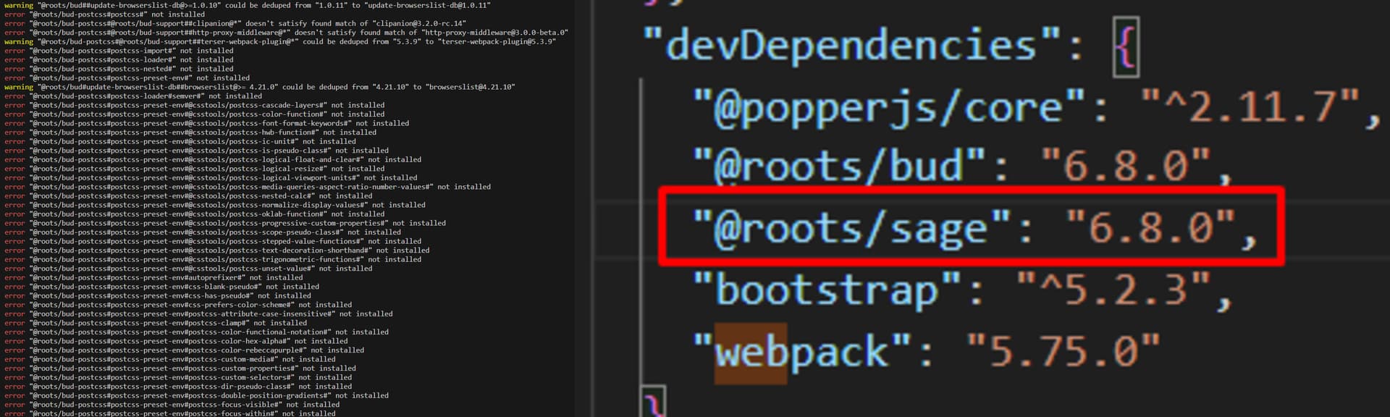
Task: Click the postcss-cascade-layers error line
Action: 195,105
